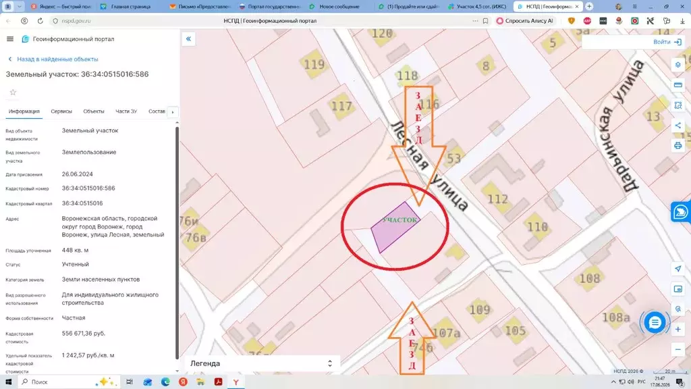Switch to the Сервисы tab
Screen dimensions: 691x389
point(61,111)
